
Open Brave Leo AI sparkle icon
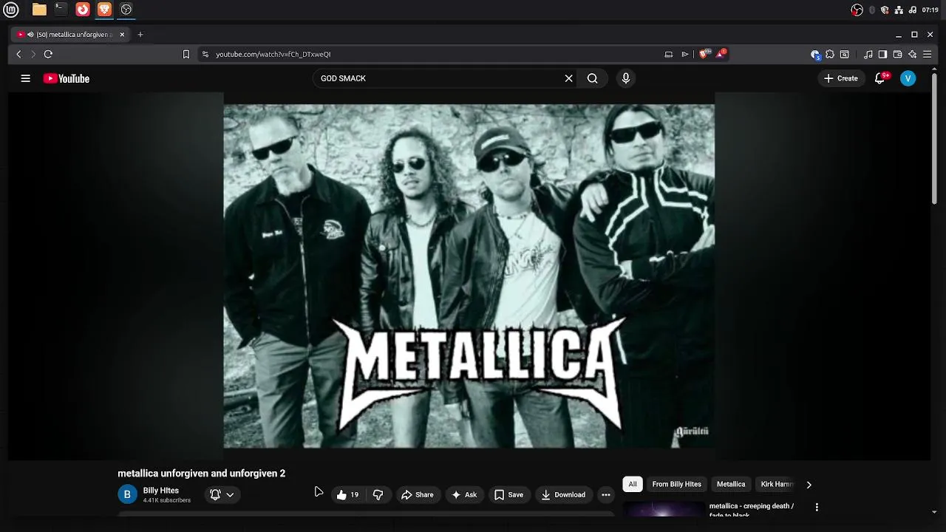pyautogui.click(x=912, y=54)
